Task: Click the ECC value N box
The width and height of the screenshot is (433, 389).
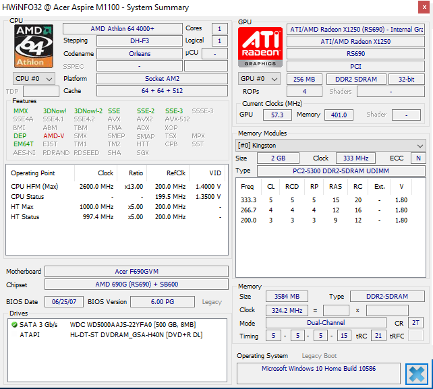Action: (x=418, y=158)
